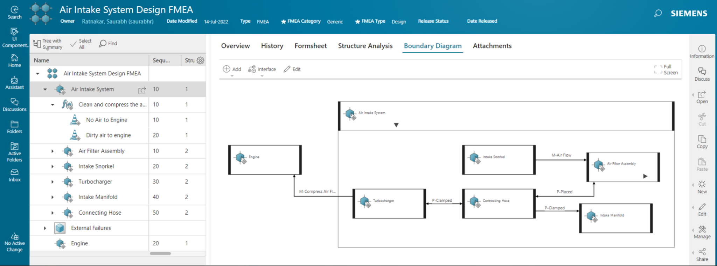
Task: Open the Formsheet tab
Action: (x=311, y=46)
